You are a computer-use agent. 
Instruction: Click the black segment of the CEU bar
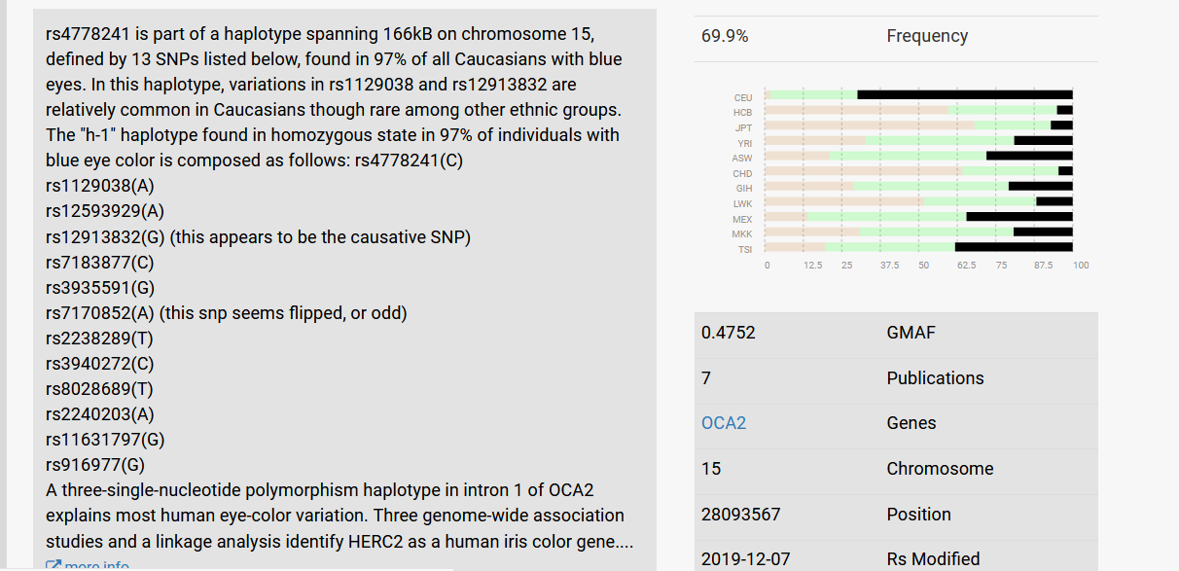[964, 95]
